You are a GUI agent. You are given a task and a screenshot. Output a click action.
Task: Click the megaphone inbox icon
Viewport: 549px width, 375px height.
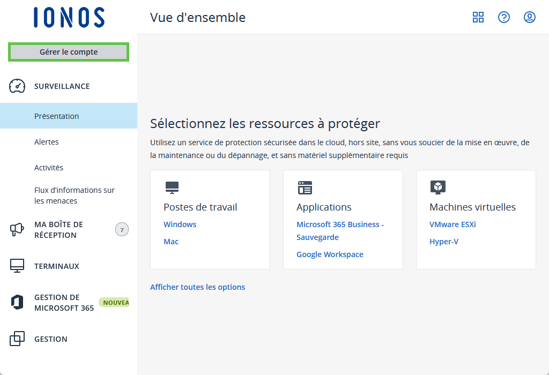17,230
